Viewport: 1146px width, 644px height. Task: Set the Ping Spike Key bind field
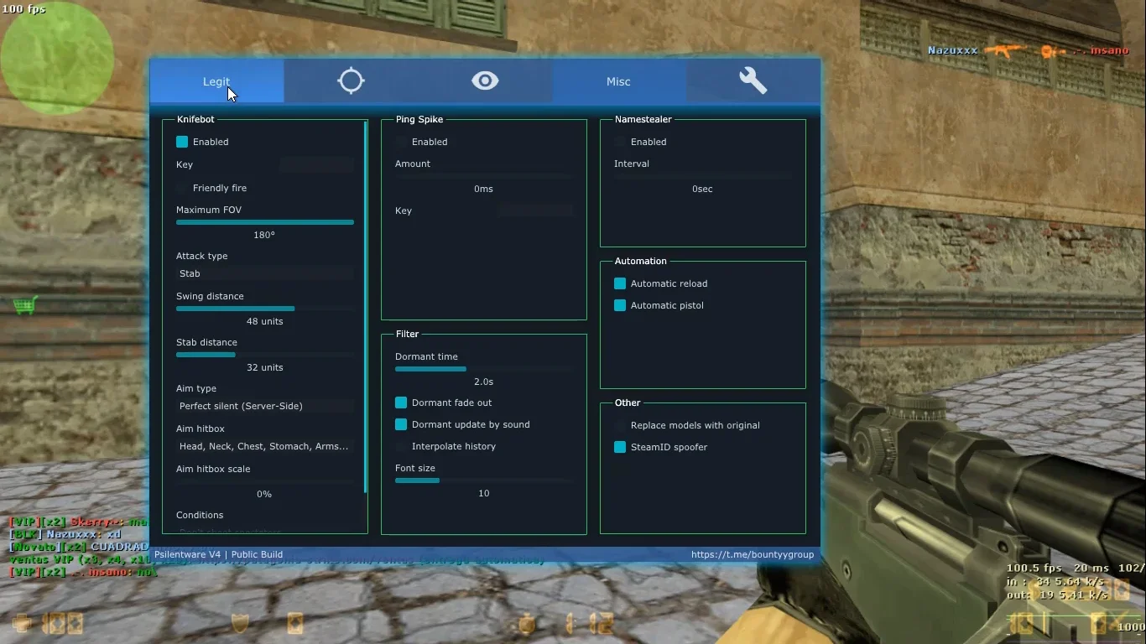535,210
